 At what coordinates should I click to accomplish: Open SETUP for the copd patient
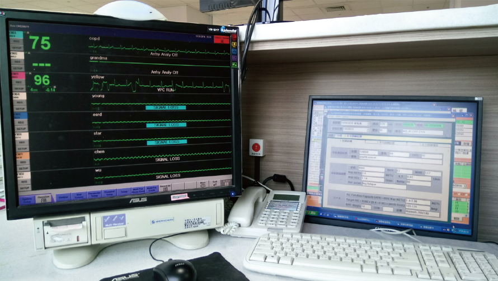tap(17, 48)
